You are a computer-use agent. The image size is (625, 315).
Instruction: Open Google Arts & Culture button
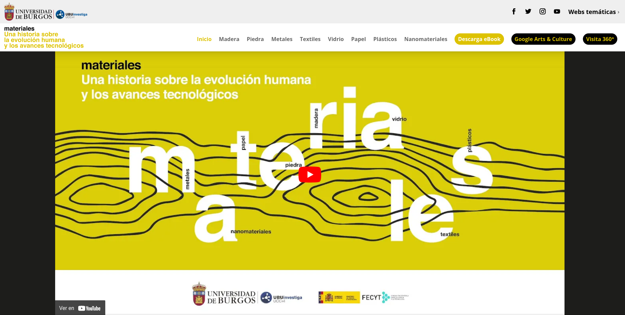click(x=543, y=39)
